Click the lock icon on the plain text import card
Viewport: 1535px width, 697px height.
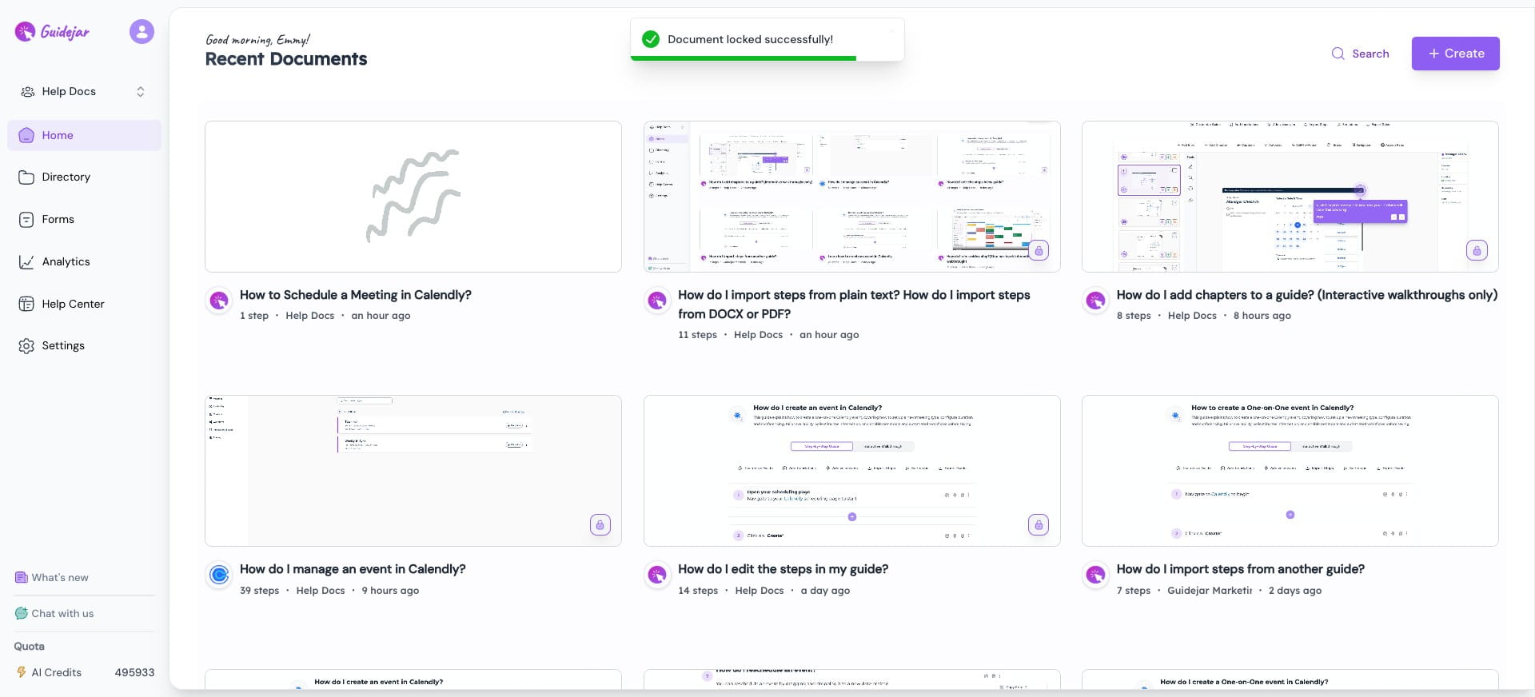click(x=1039, y=250)
